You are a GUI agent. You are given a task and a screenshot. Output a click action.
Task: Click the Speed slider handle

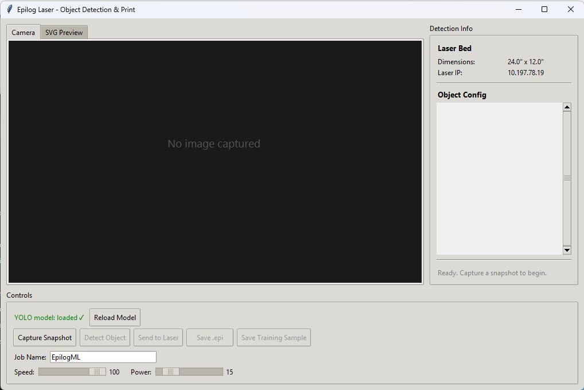[x=97, y=372]
